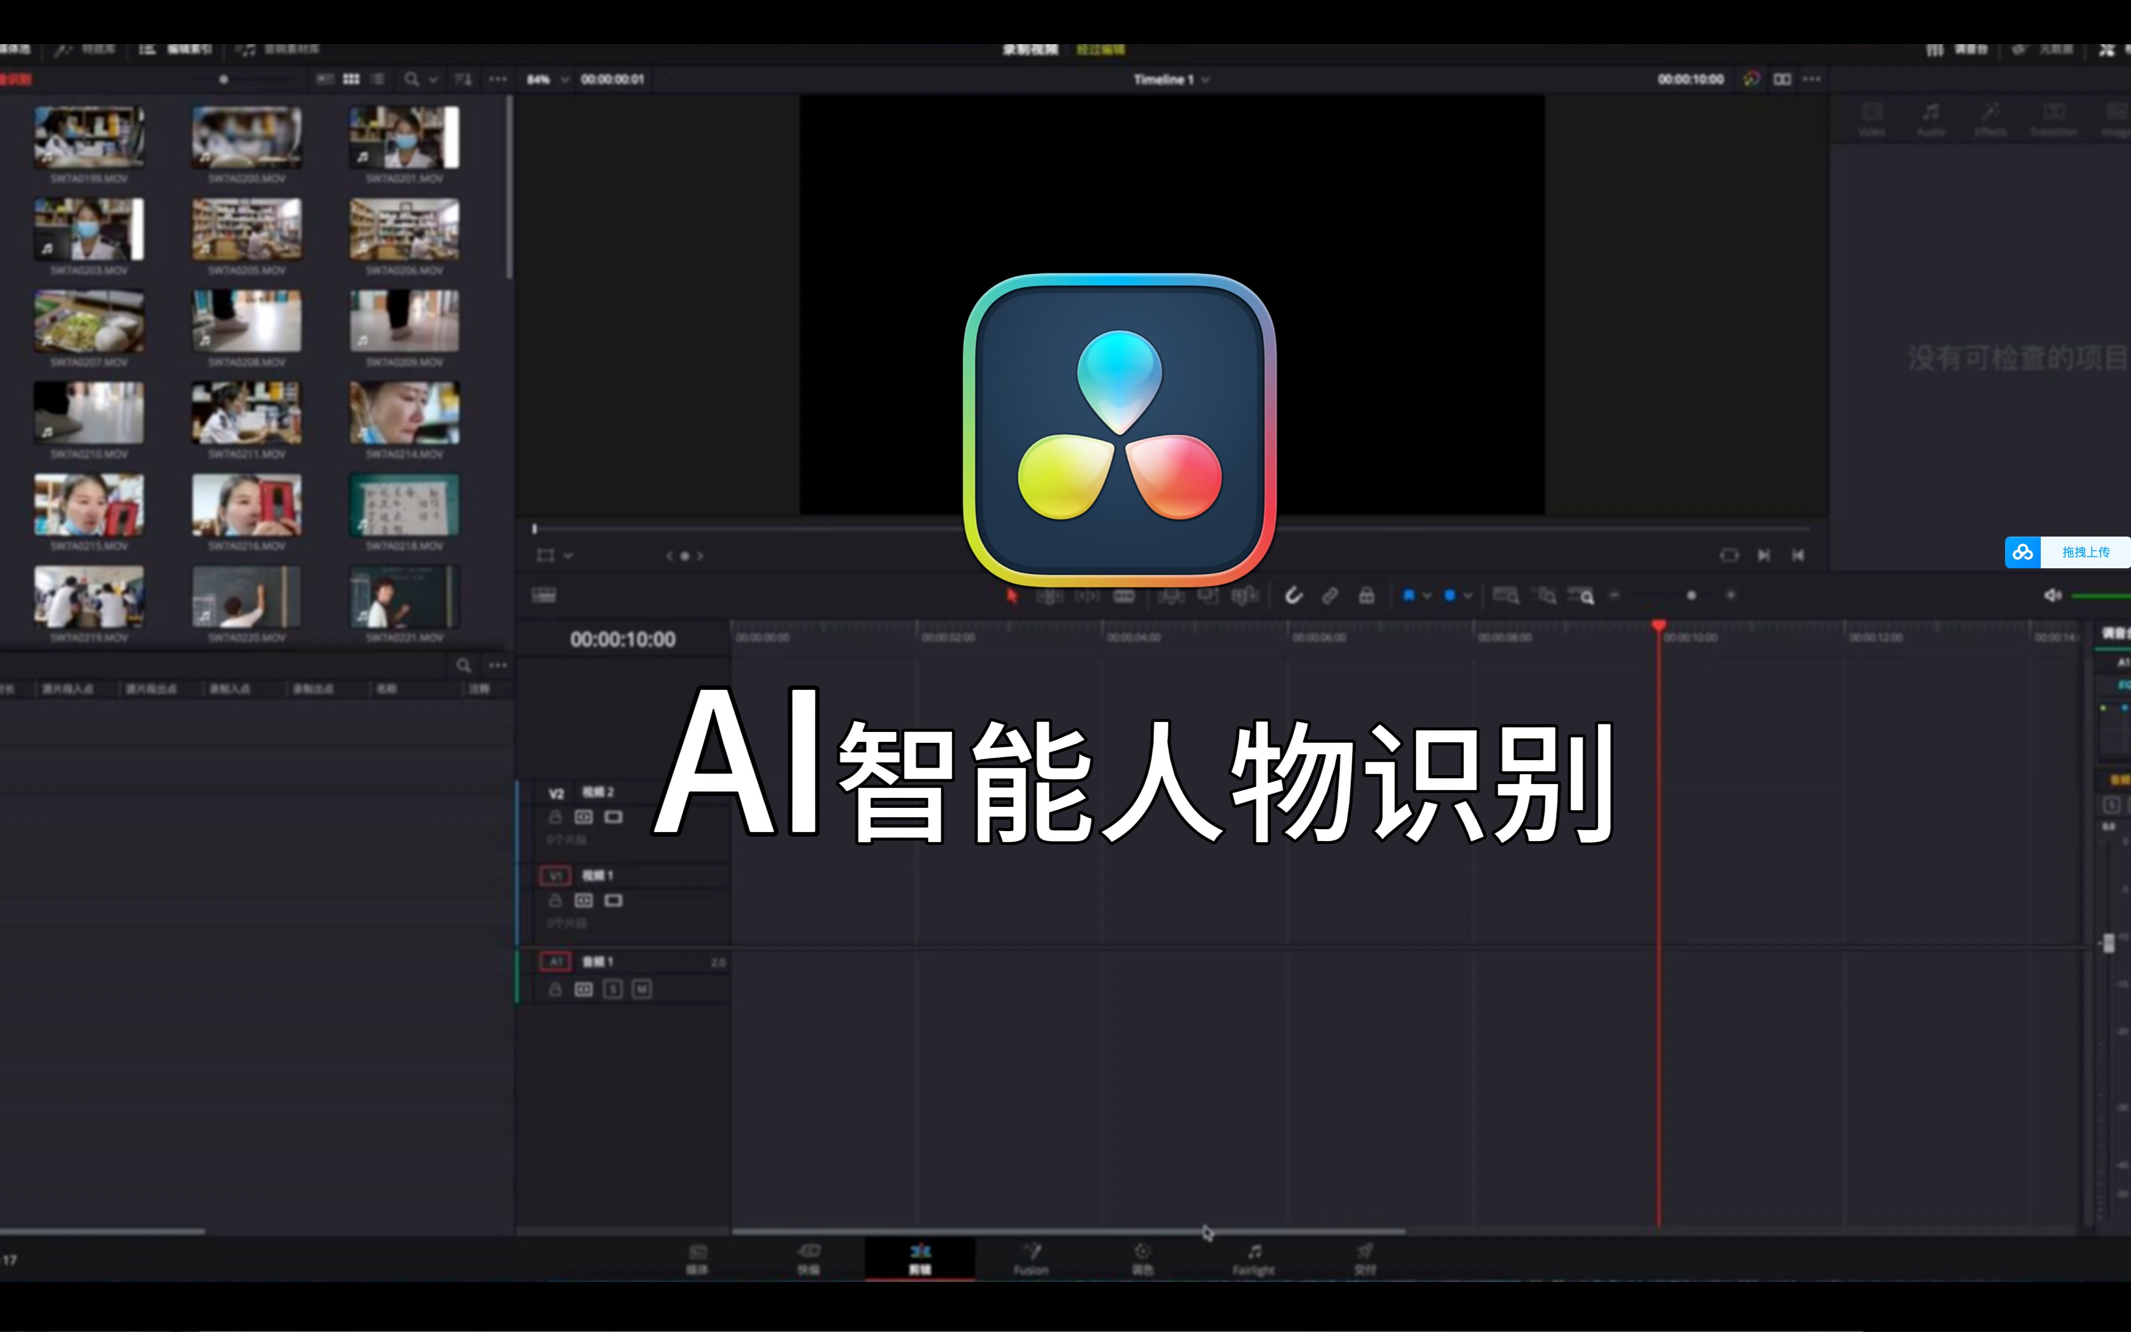2131x1332 pixels.
Task: Switch to the Fairlight page tab
Action: point(1254,1259)
